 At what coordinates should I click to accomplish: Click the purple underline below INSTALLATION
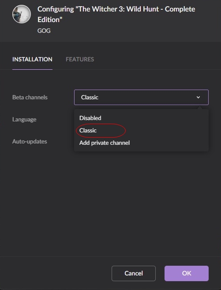(x=32, y=70)
